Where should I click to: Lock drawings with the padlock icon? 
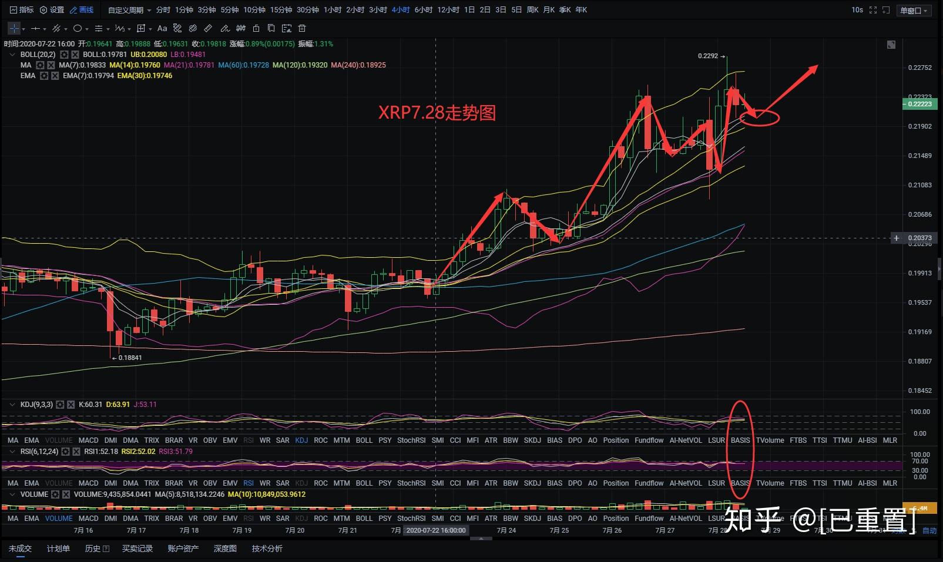256,28
